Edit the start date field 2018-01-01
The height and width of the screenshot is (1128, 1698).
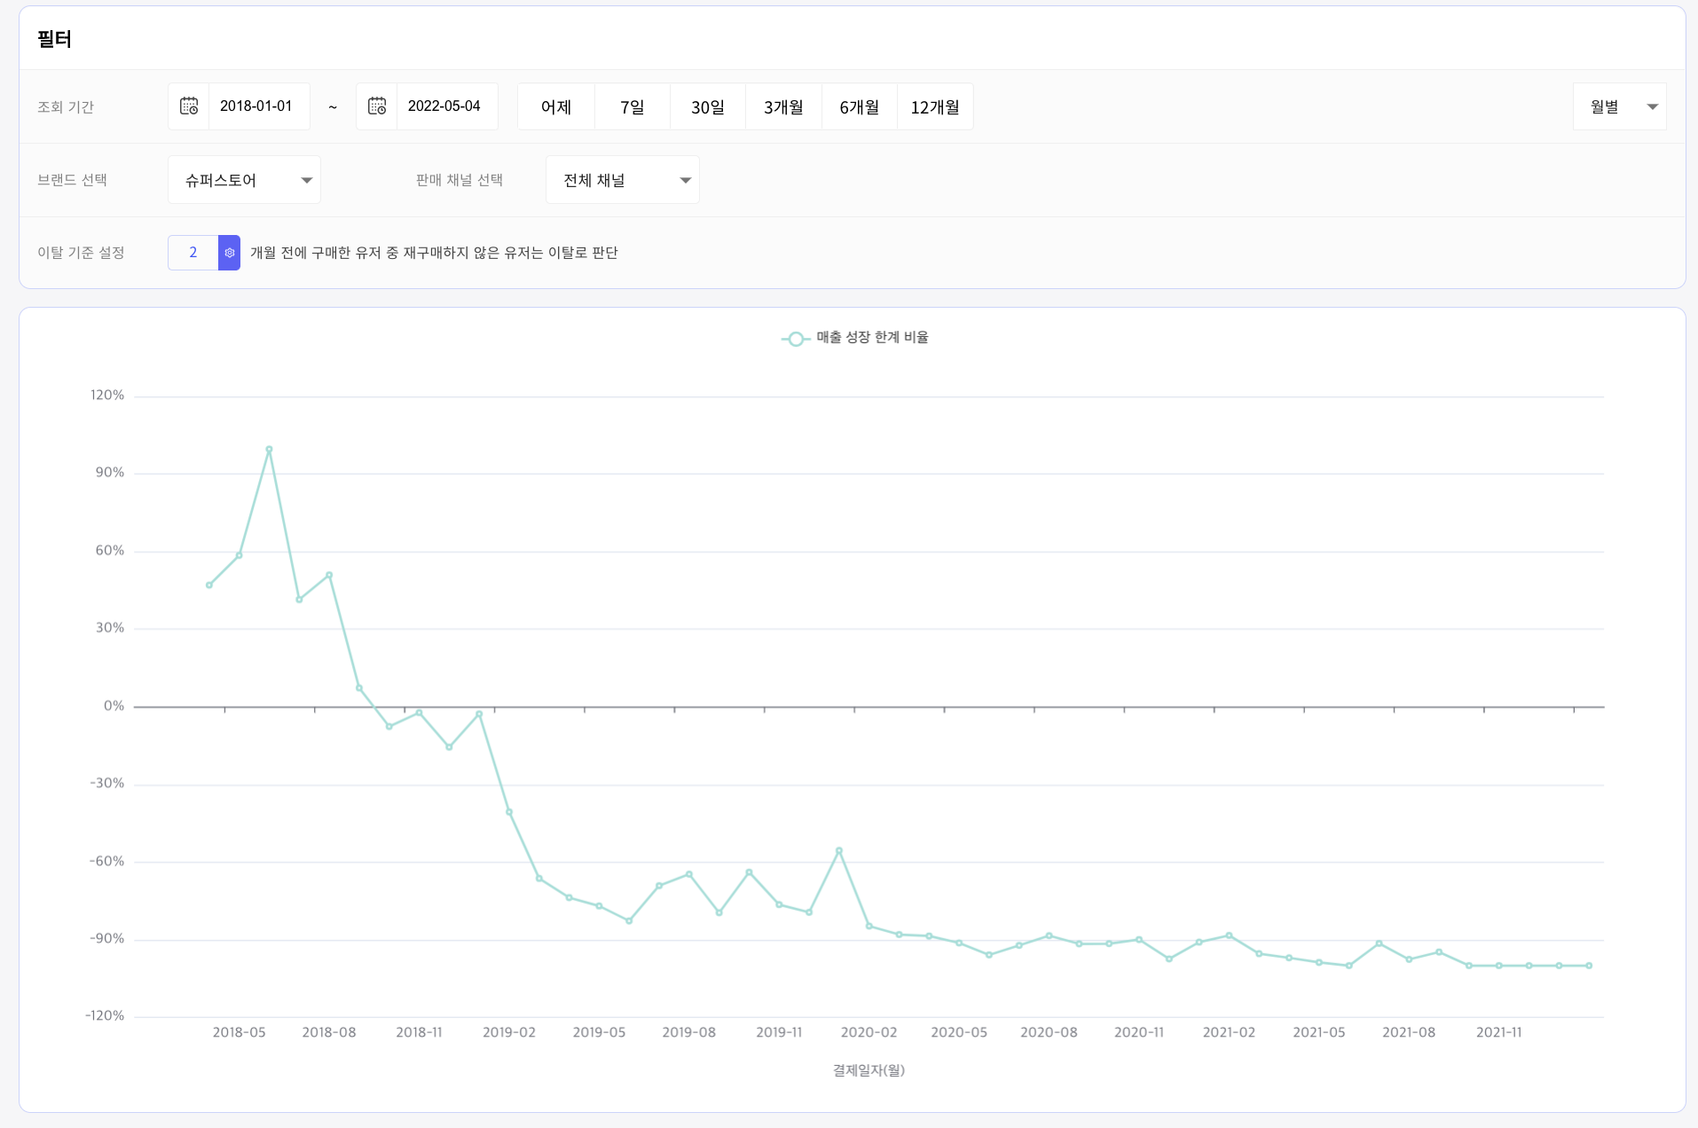coord(256,106)
